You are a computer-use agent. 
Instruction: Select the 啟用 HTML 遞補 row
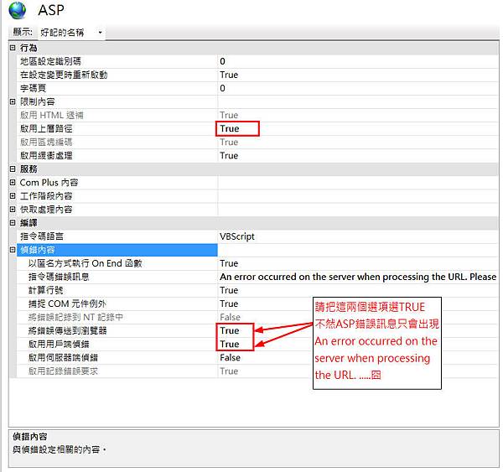[51, 115]
